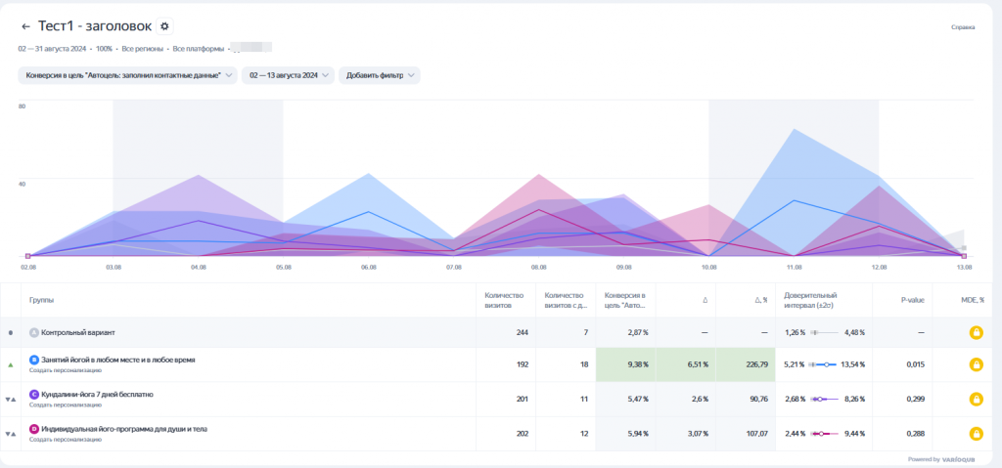Click confidence interval bar for variant B

coord(823,364)
